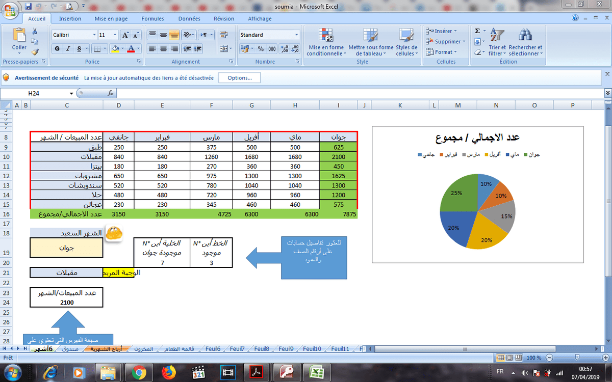Viewport: 612px width, 382px height.
Task: Toggle bold G formatting
Action: point(57,49)
